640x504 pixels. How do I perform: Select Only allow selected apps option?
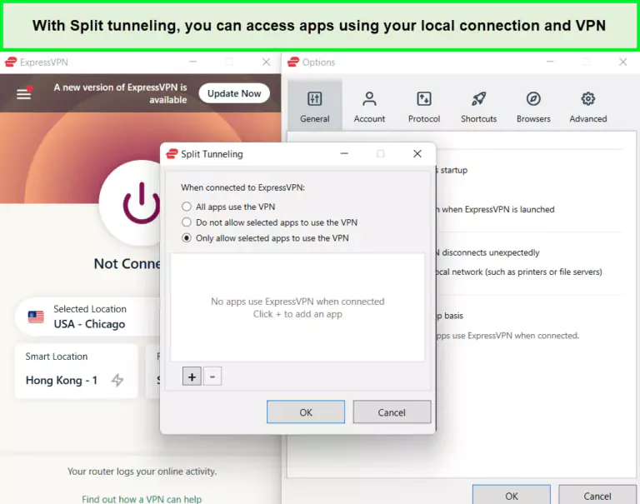[265, 238]
